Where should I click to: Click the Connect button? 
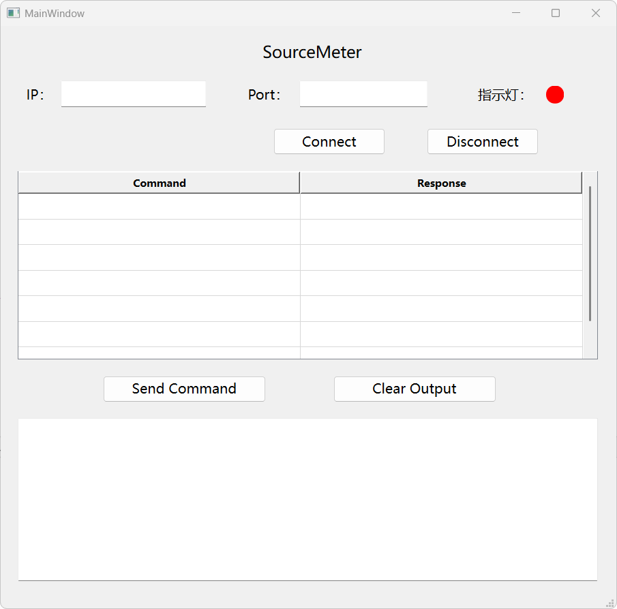tap(329, 142)
